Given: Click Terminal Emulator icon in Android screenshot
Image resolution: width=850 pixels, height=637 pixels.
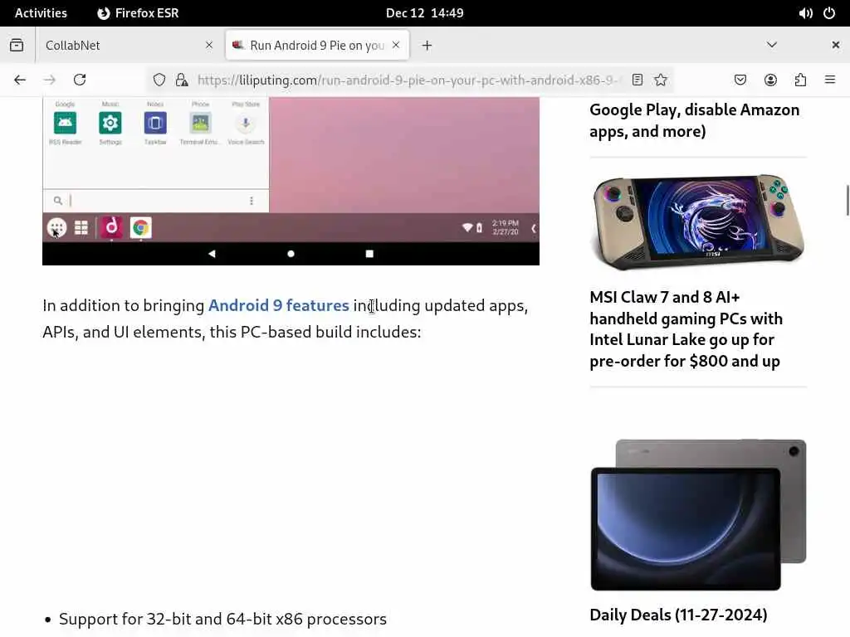Looking at the screenshot, I should point(200,123).
